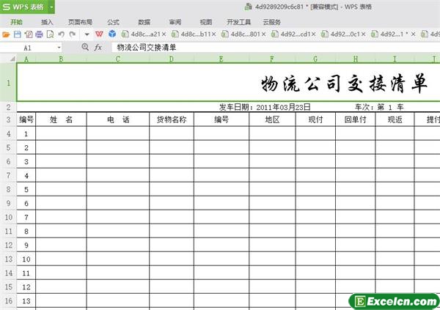Click the blue cube icon beside tabs
The height and width of the screenshot is (310, 440).
coord(111,34)
